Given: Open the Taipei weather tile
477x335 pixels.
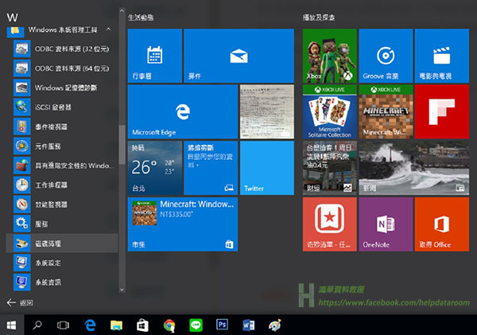Looking at the screenshot, I should coord(154,168).
